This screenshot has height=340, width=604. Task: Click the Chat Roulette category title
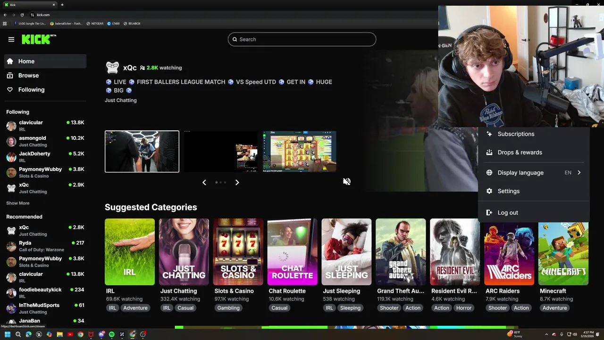pyautogui.click(x=287, y=291)
